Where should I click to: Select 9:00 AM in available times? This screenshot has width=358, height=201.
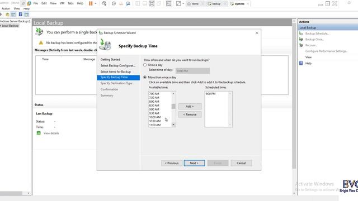tap(154, 109)
